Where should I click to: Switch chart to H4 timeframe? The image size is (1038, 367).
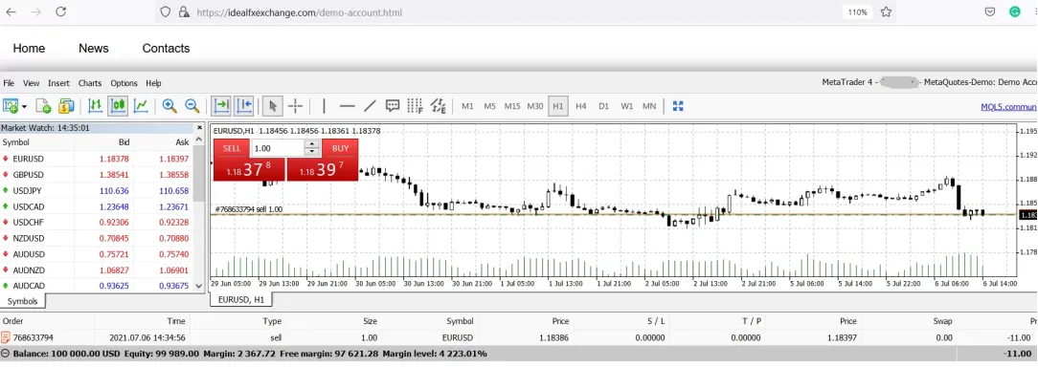[x=580, y=106]
